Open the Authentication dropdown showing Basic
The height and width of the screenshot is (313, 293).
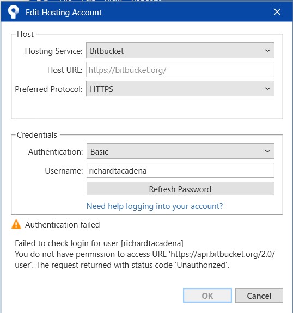tap(180, 151)
